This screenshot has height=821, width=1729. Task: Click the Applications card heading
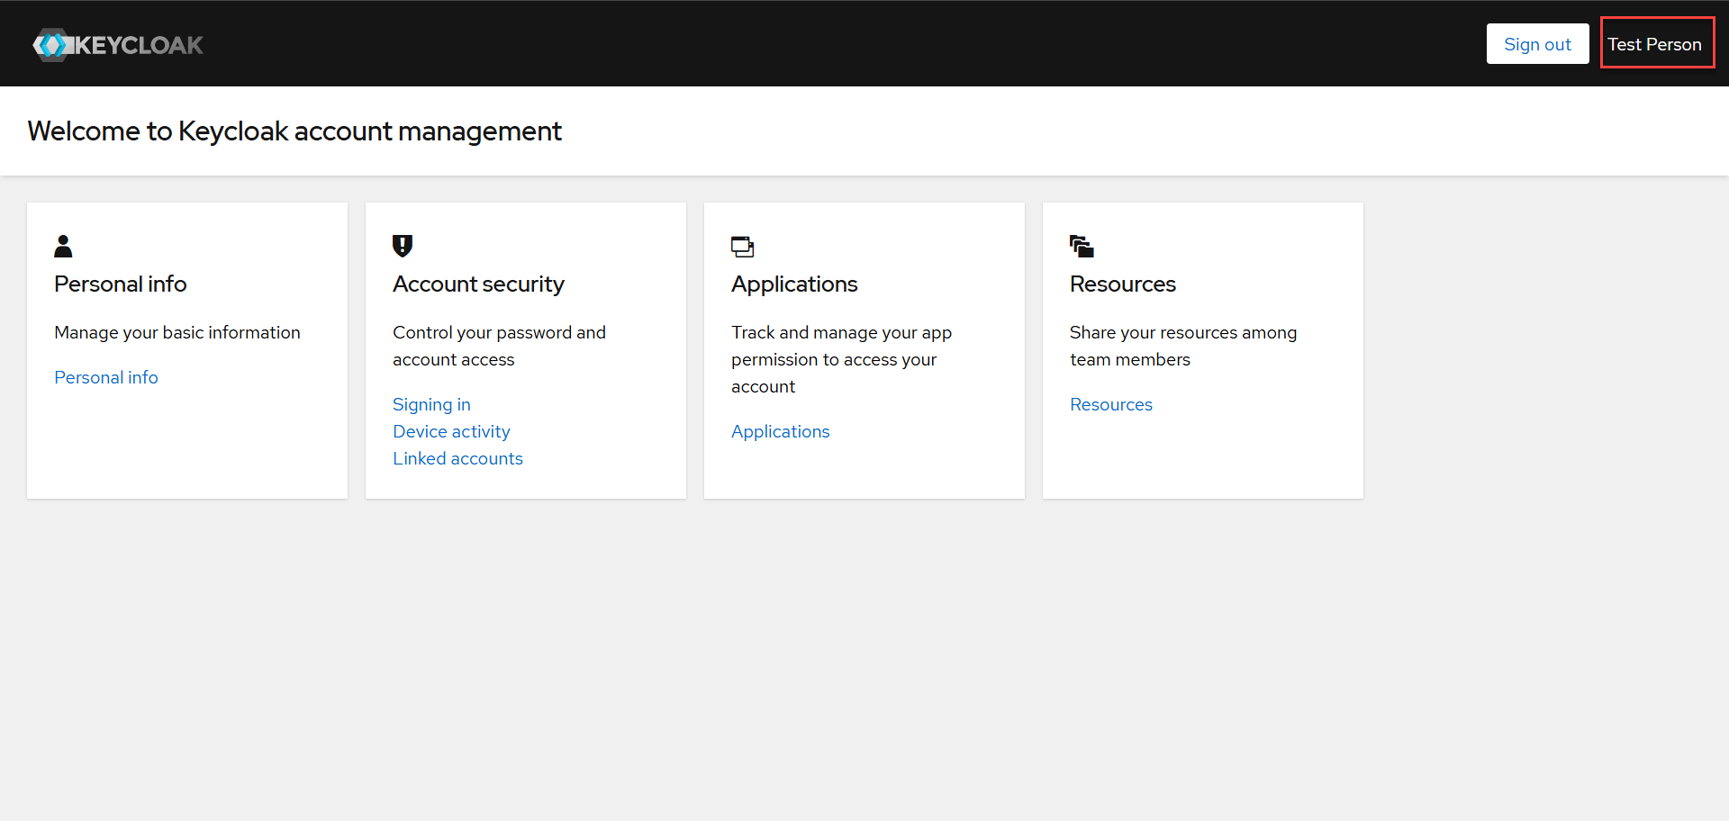click(x=794, y=284)
